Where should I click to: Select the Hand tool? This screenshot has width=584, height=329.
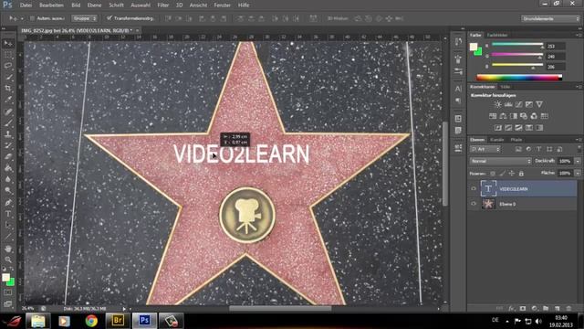click(x=8, y=249)
